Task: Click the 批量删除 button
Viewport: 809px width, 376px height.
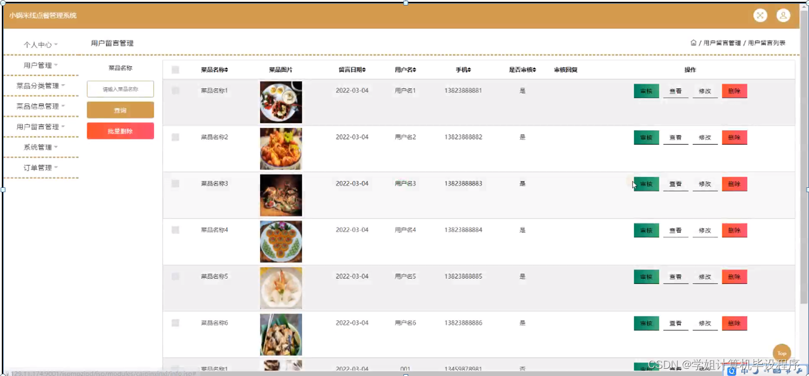Action: click(x=120, y=131)
